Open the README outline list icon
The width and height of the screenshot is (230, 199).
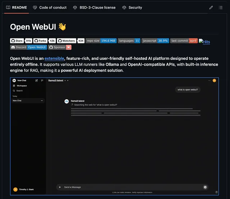(221, 7)
